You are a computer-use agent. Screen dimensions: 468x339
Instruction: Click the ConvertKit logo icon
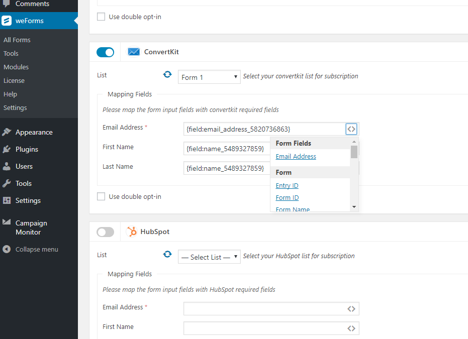coord(133,51)
